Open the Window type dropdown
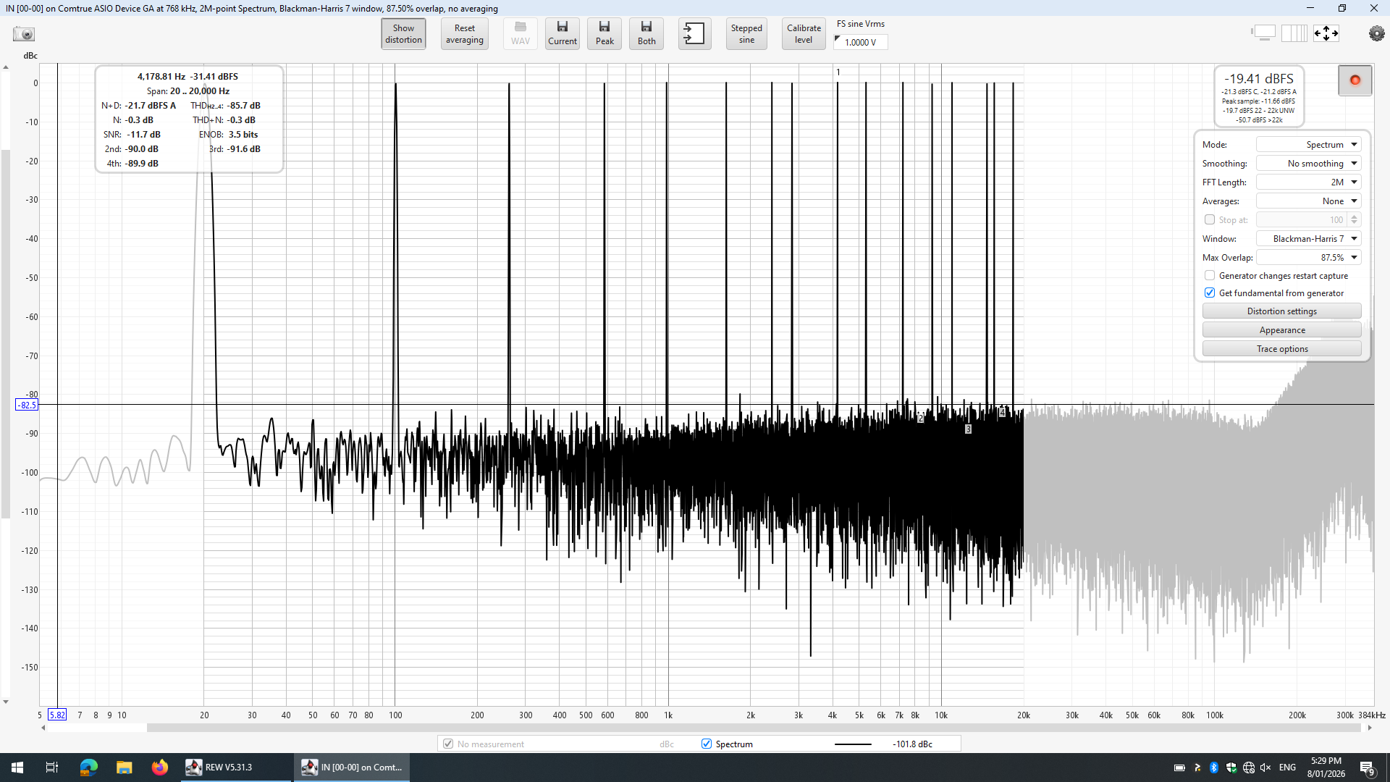1390x782 pixels. point(1308,239)
